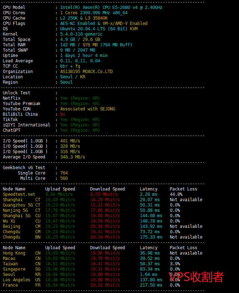Click the Speedtest.net node name
The image size is (239, 293).
click(x=19, y=194)
